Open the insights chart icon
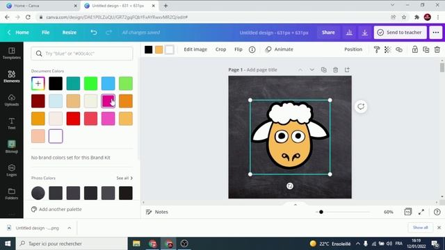This screenshot has width=445, height=250. click(349, 33)
